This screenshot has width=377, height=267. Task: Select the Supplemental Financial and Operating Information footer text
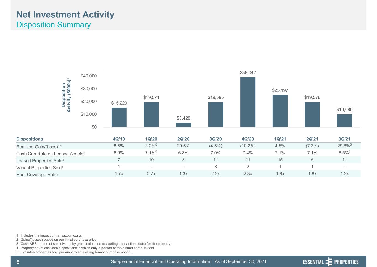160,261
